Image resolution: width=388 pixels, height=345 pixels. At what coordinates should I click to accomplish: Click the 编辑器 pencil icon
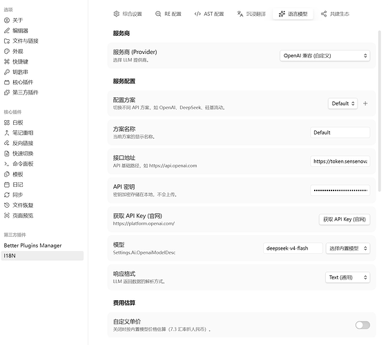coord(7,30)
